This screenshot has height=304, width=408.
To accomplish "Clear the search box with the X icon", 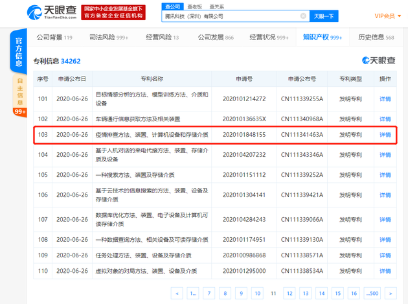I will [x=304, y=16].
